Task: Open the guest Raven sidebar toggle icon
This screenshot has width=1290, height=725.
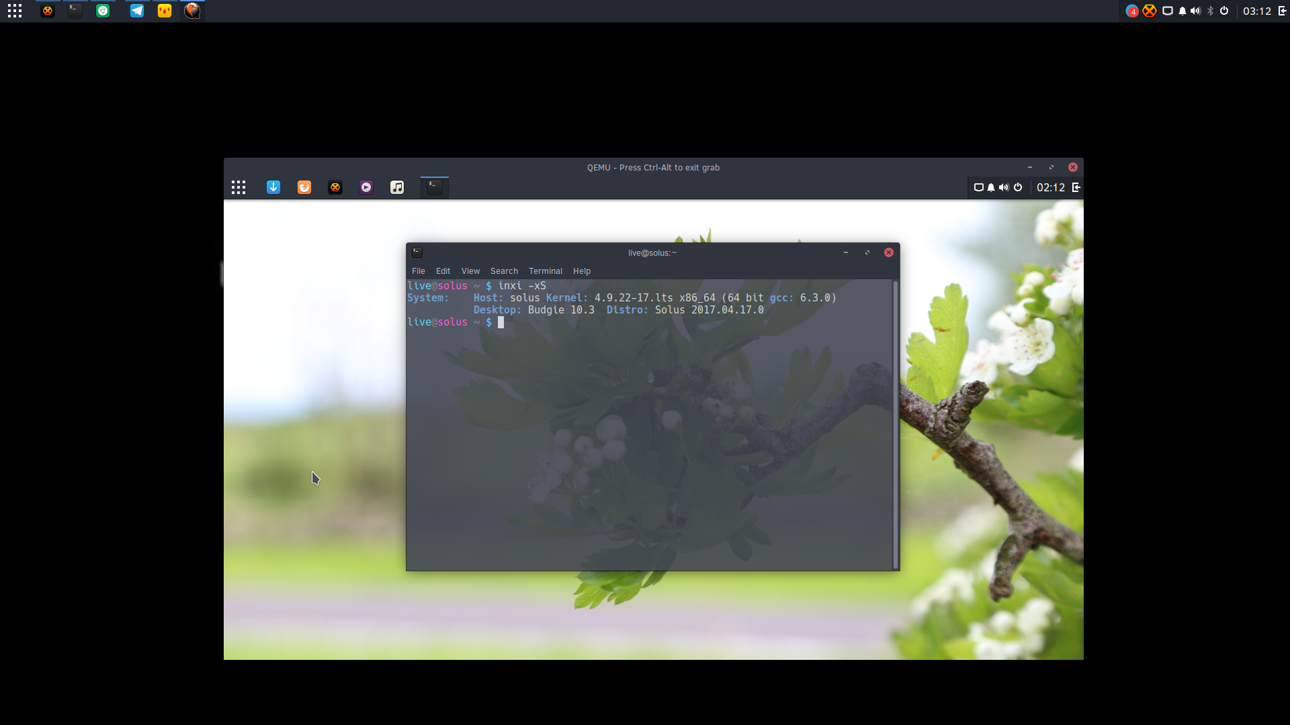Action: coord(1076,187)
